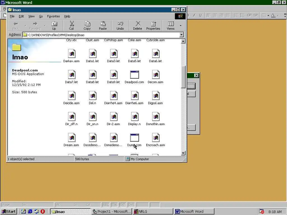This screenshot has height=215, width=287.
Task: Select the Display.n file icon
Action: pyautogui.click(x=135, y=117)
